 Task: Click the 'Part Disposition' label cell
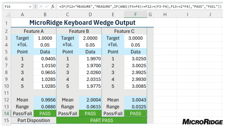point(34,120)
